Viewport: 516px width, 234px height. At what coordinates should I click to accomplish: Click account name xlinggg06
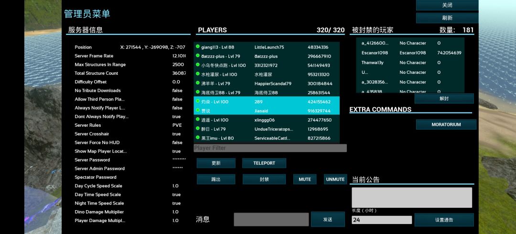pyautogui.click(x=265, y=120)
